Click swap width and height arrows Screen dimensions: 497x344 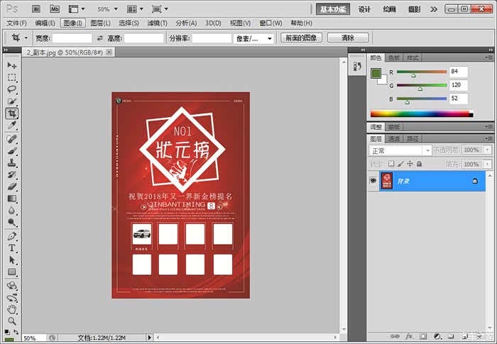(x=99, y=38)
